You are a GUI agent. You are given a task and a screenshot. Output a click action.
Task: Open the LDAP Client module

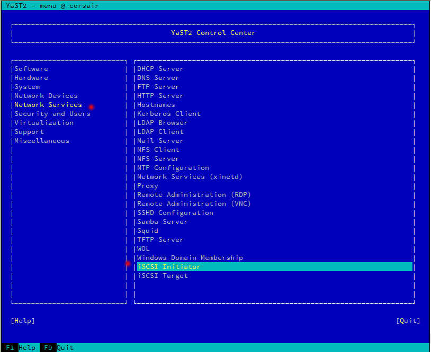click(160, 132)
